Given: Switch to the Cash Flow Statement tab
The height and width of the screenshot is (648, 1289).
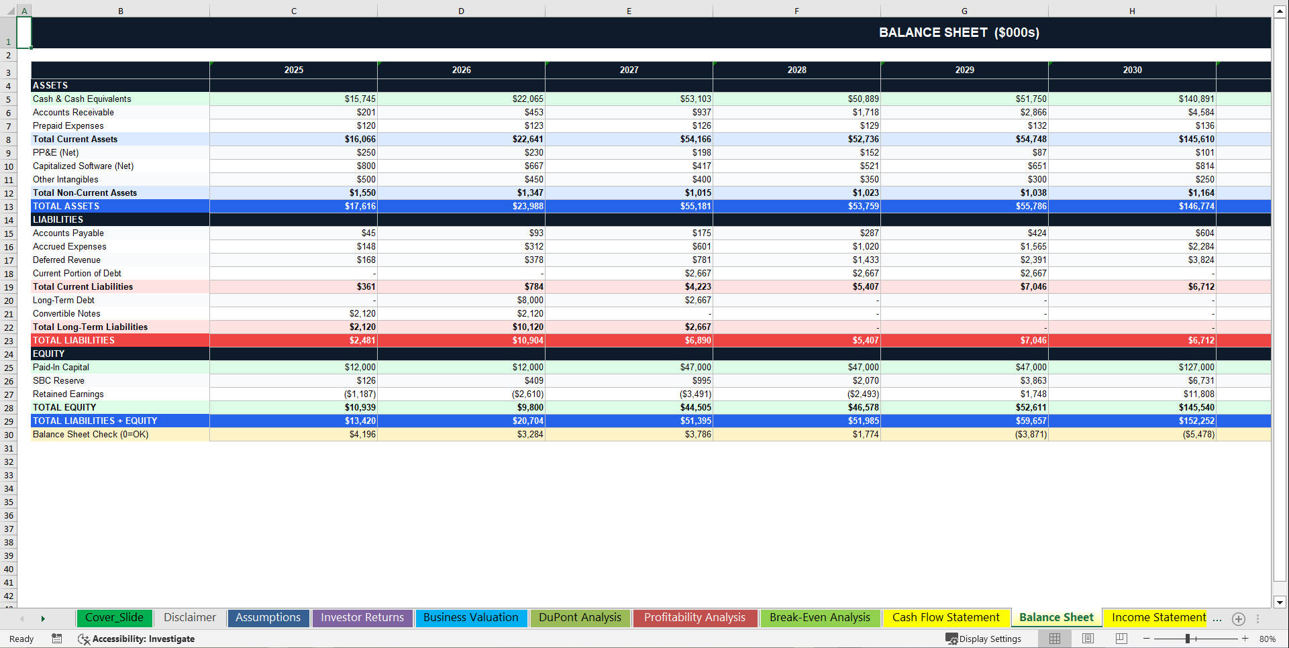Looking at the screenshot, I should point(946,618).
